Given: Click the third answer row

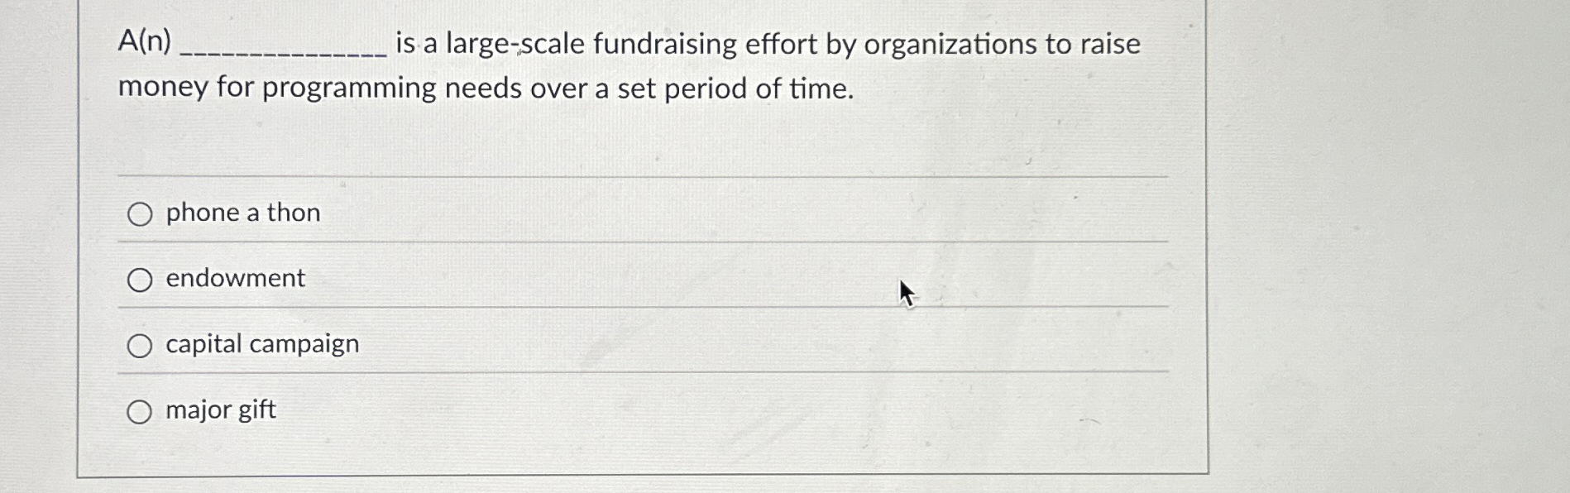Looking at the screenshot, I should point(579,344).
